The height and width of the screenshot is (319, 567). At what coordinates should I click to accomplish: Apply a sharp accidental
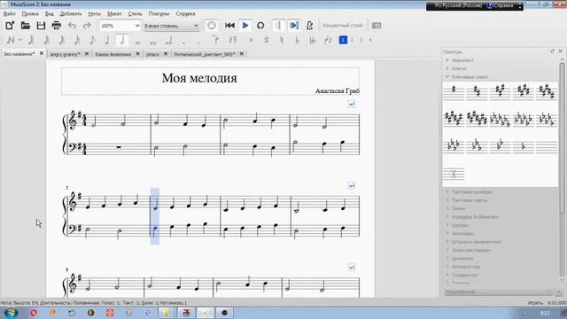click(267, 40)
